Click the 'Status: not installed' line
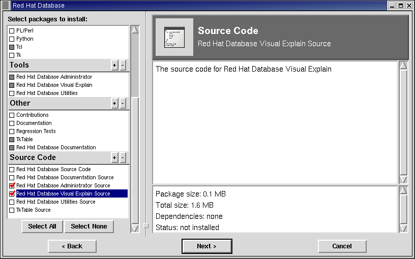This screenshot has height=259, width=415. click(x=187, y=228)
